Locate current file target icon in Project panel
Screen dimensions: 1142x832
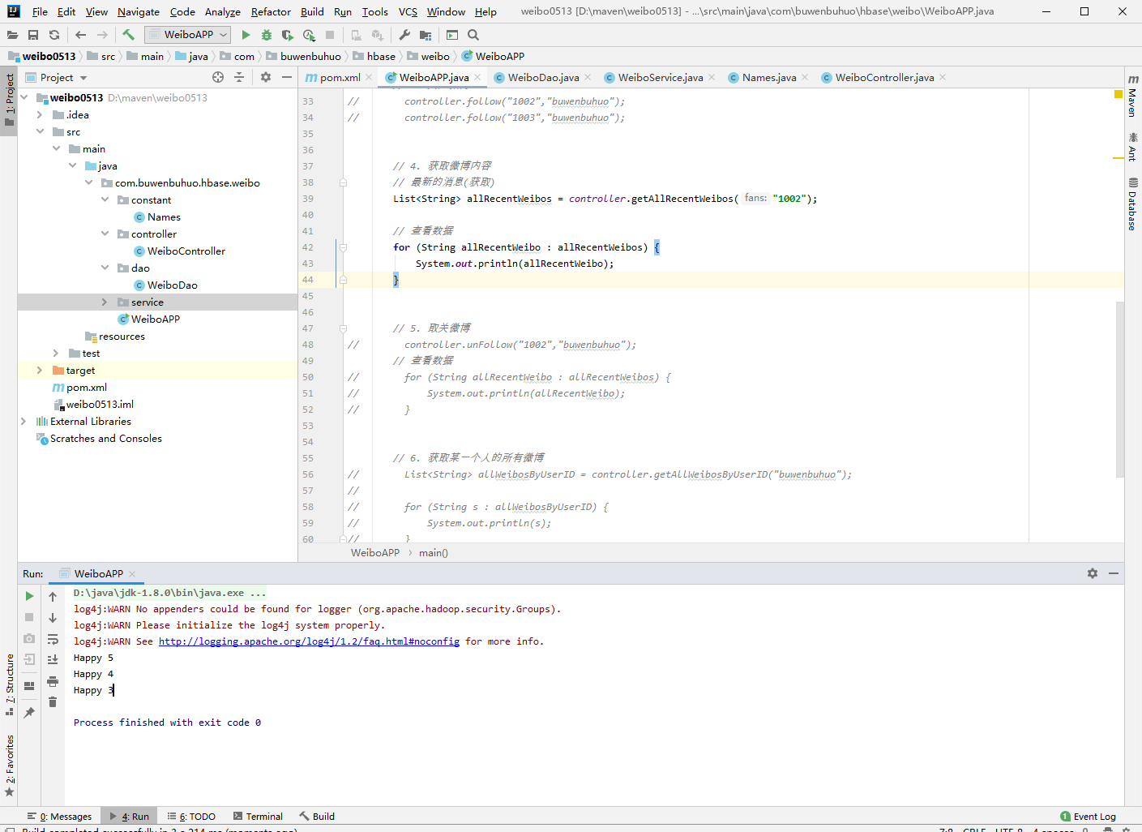pos(218,77)
